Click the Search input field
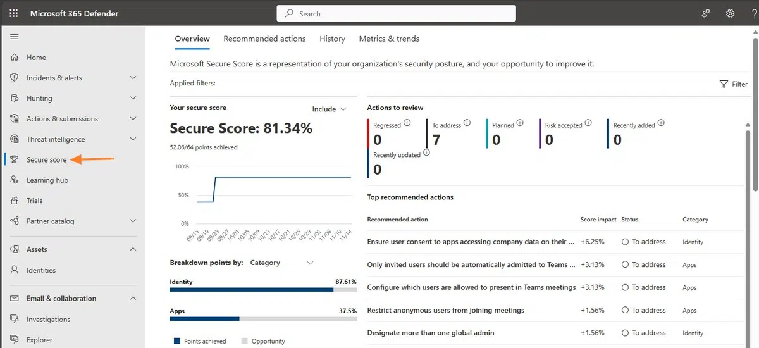The height and width of the screenshot is (348, 759). [396, 13]
